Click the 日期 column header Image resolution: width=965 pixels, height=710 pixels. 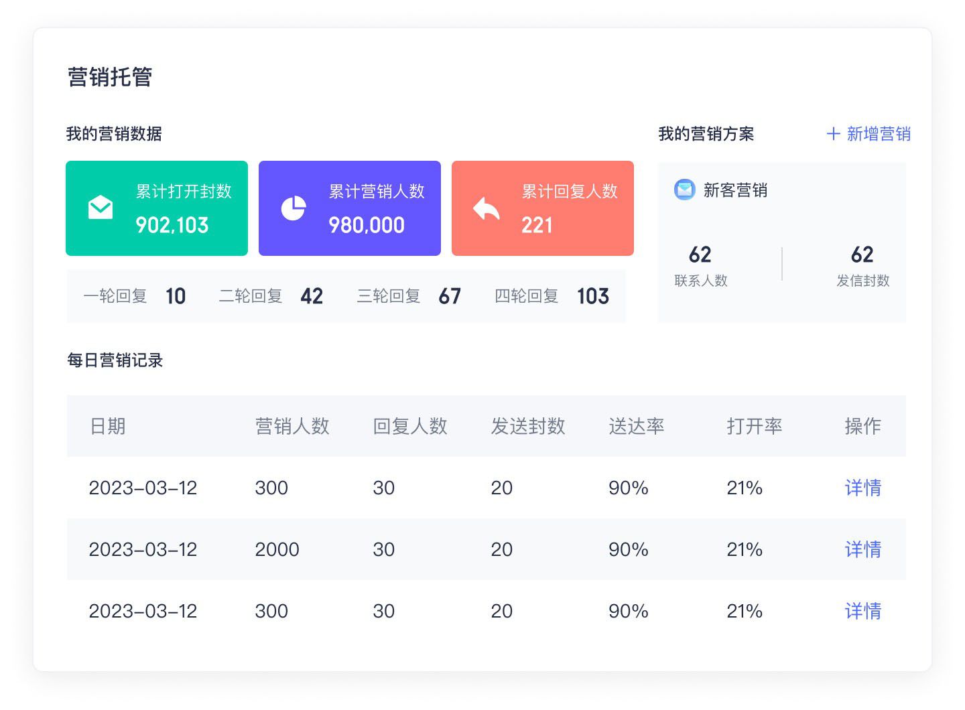(107, 426)
